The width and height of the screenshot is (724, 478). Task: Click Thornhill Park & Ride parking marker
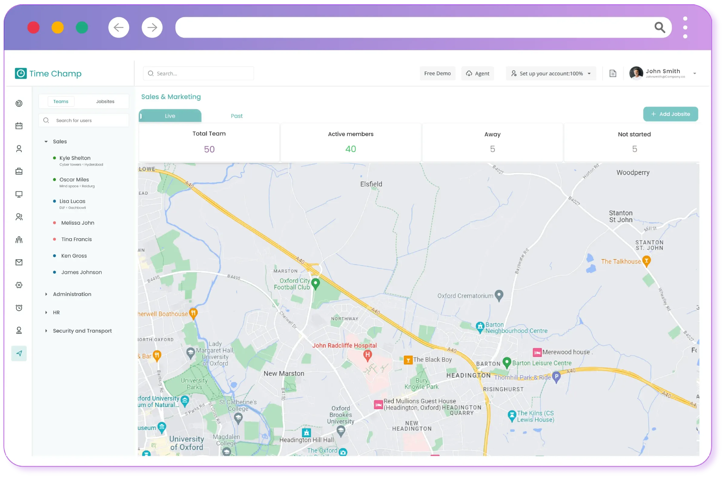(556, 377)
